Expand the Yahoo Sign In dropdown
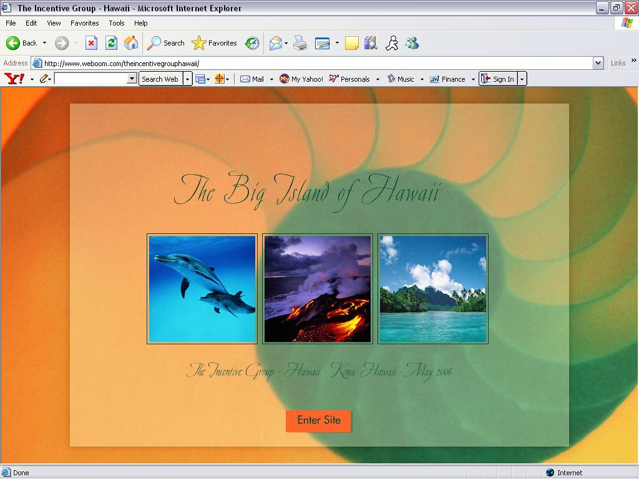639x479 pixels. 523,79
